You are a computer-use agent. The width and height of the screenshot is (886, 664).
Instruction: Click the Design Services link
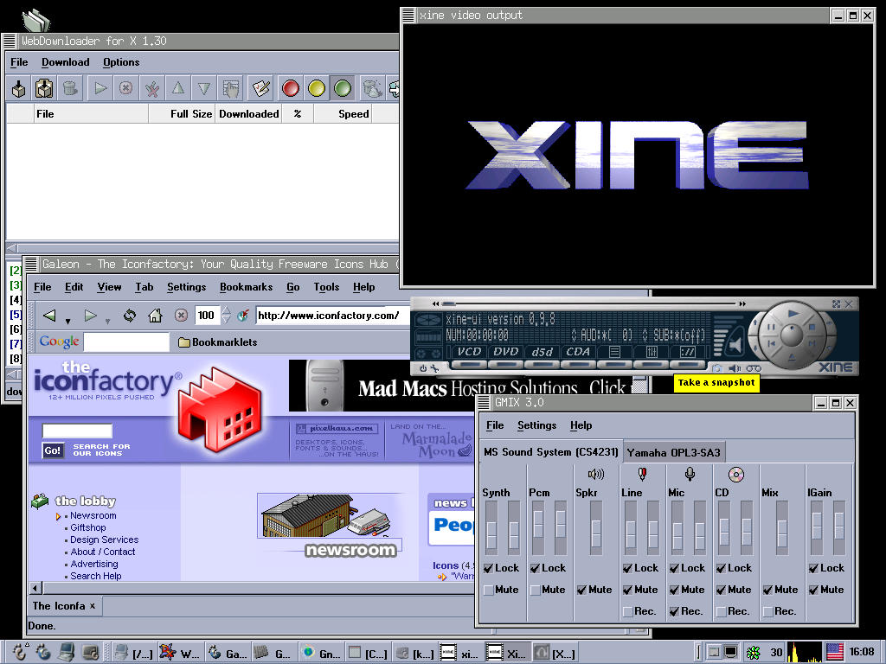click(104, 539)
